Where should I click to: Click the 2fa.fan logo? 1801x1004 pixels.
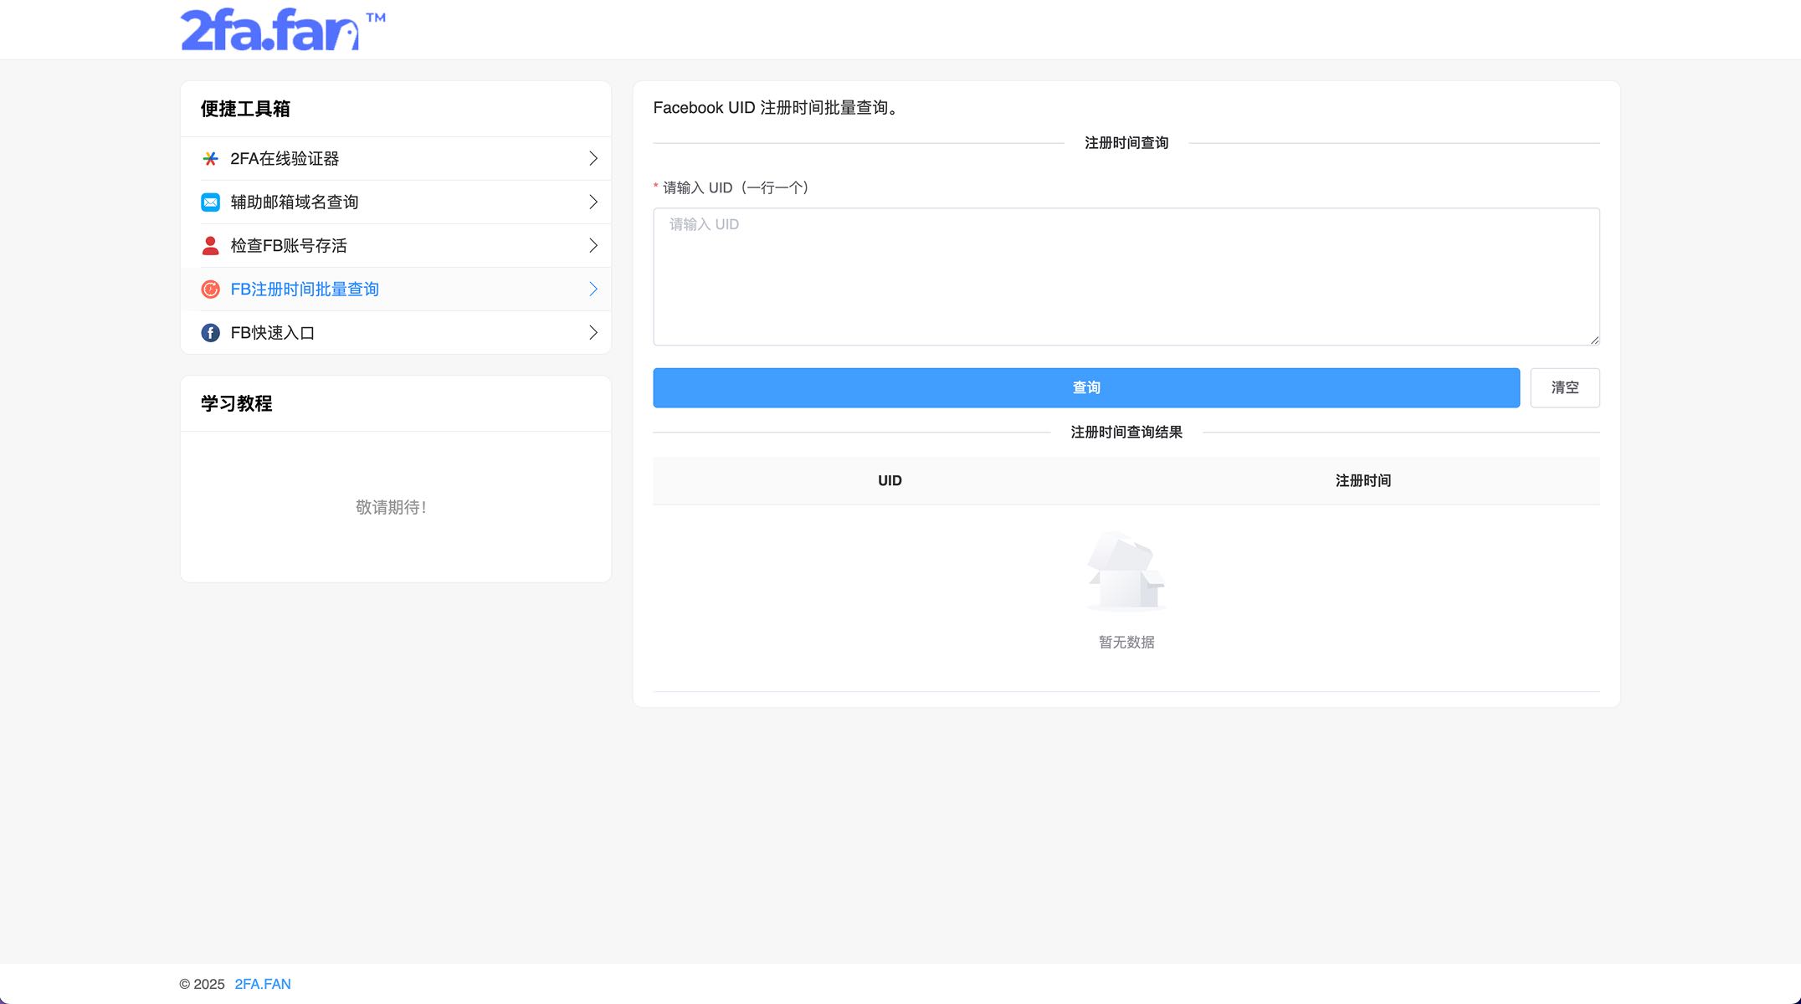pos(283,30)
